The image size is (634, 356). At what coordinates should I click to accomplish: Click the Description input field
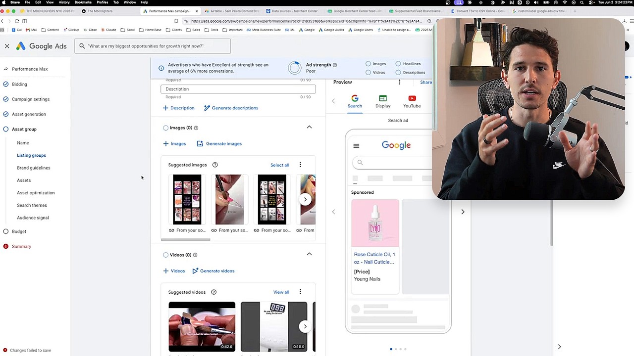[x=238, y=89]
